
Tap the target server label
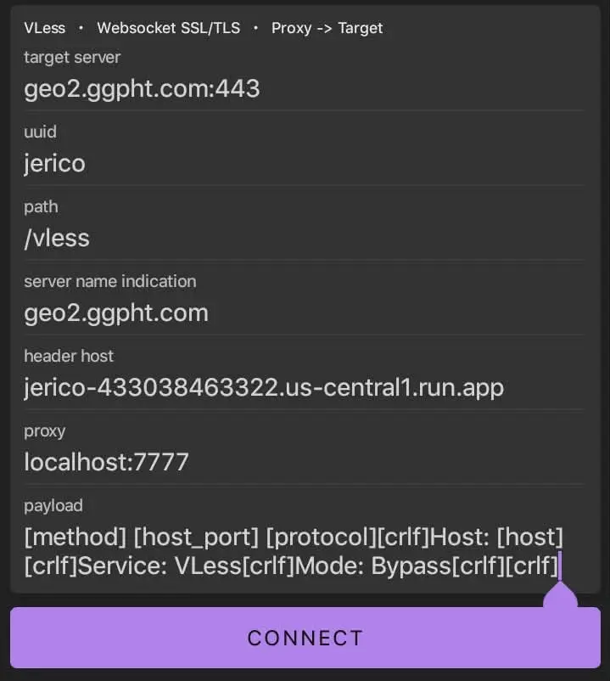[x=72, y=58]
